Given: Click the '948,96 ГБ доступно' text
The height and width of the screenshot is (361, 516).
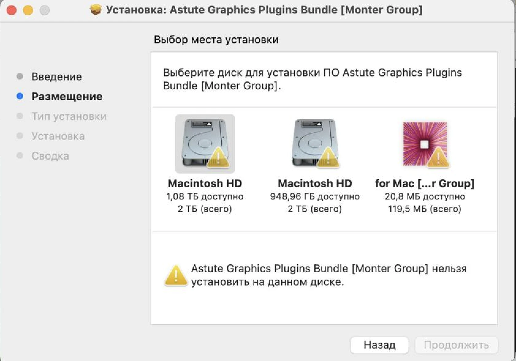Looking at the screenshot, I should (315, 196).
